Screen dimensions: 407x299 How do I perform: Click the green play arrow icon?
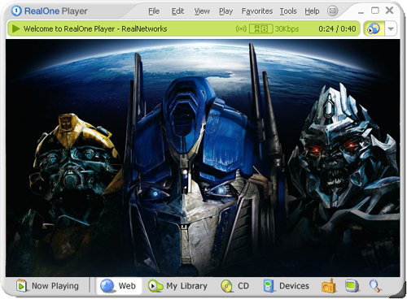point(16,28)
